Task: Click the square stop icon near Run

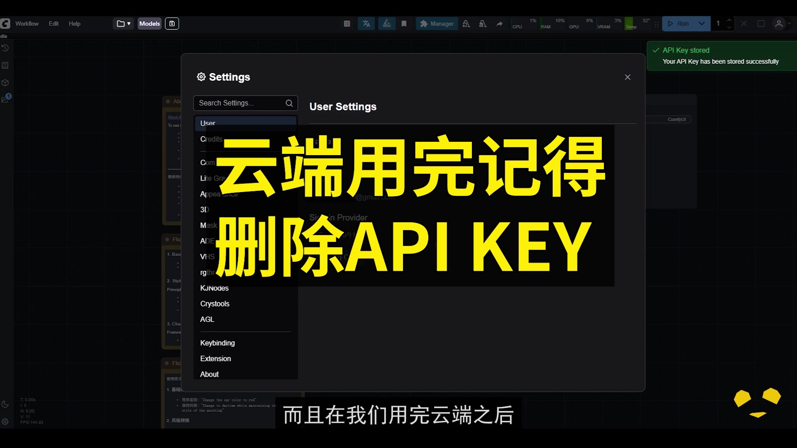Action: (761, 24)
